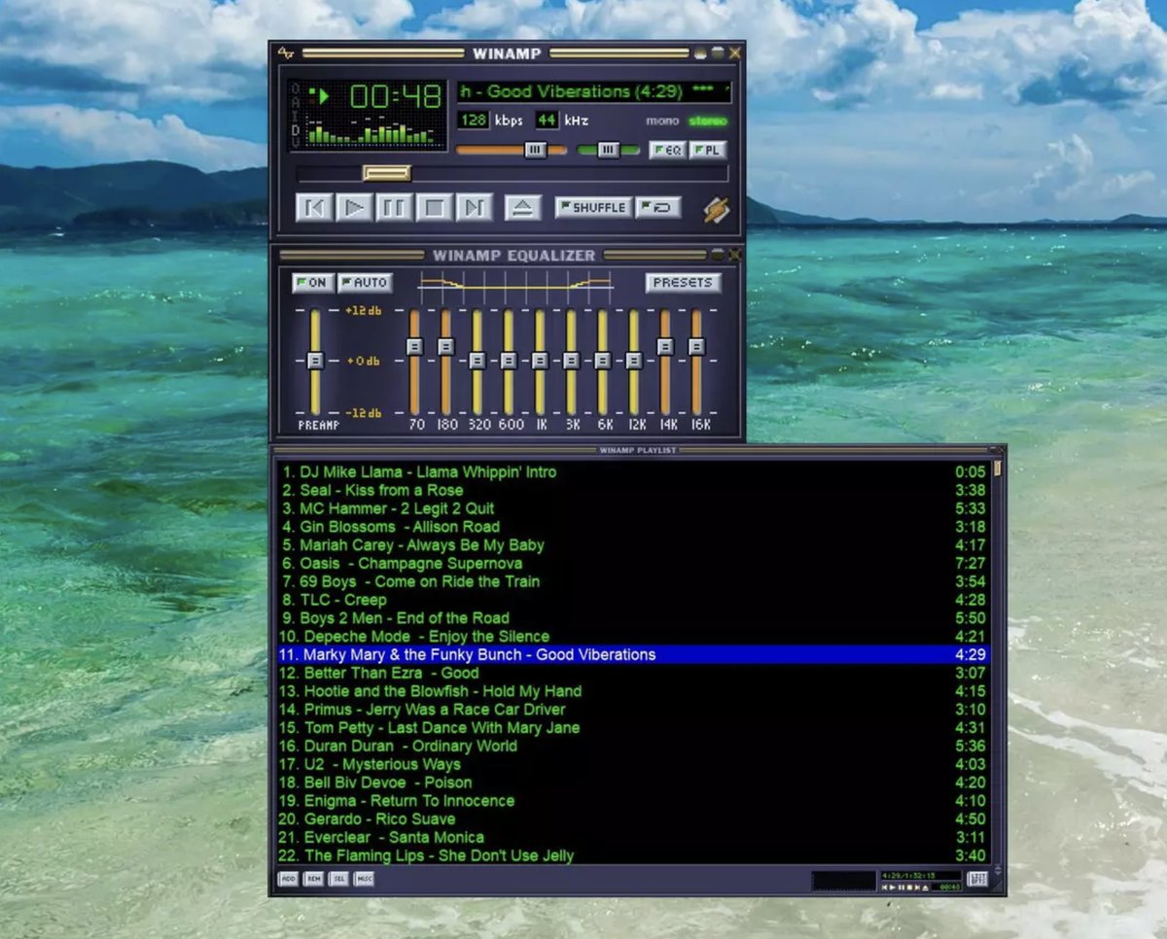Stop playback with the Stop button

pos(434,207)
